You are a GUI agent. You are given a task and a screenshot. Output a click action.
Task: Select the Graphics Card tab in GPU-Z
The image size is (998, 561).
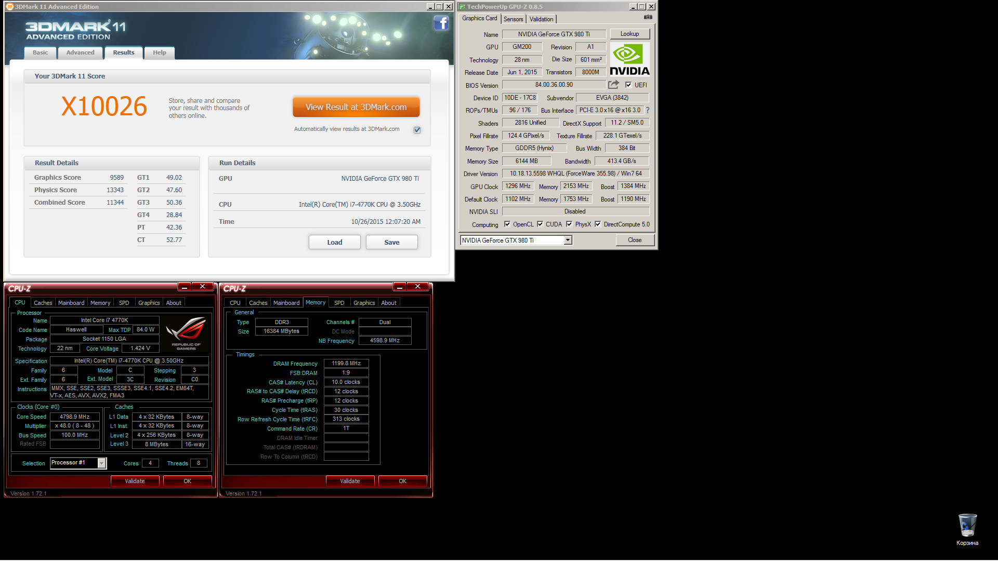tap(479, 18)
